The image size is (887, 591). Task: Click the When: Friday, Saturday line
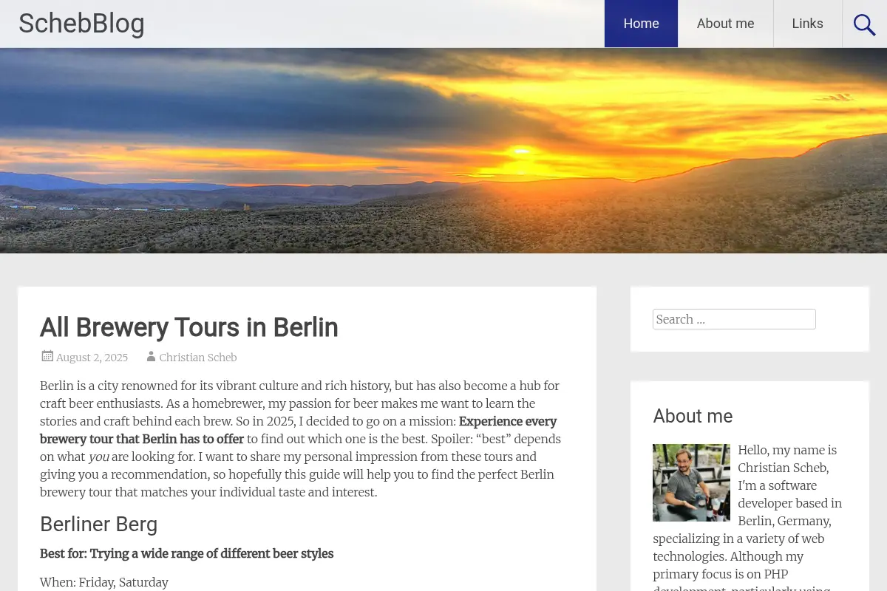(x=104, y=582)
